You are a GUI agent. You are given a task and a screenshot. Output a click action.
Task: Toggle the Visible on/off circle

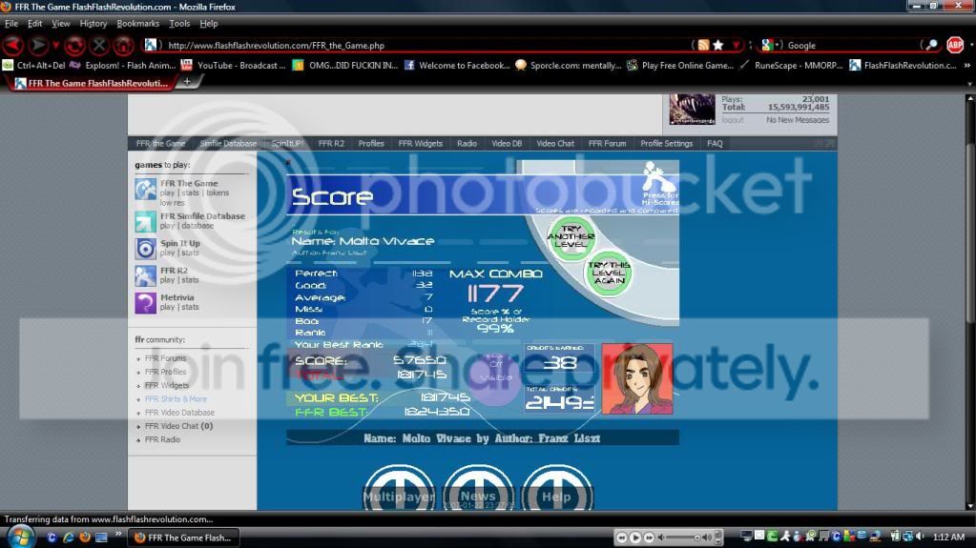pyautogui.click(x=496, y=377)
